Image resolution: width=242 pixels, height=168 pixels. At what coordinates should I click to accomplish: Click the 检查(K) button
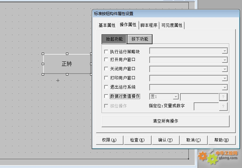coord(137,140)
